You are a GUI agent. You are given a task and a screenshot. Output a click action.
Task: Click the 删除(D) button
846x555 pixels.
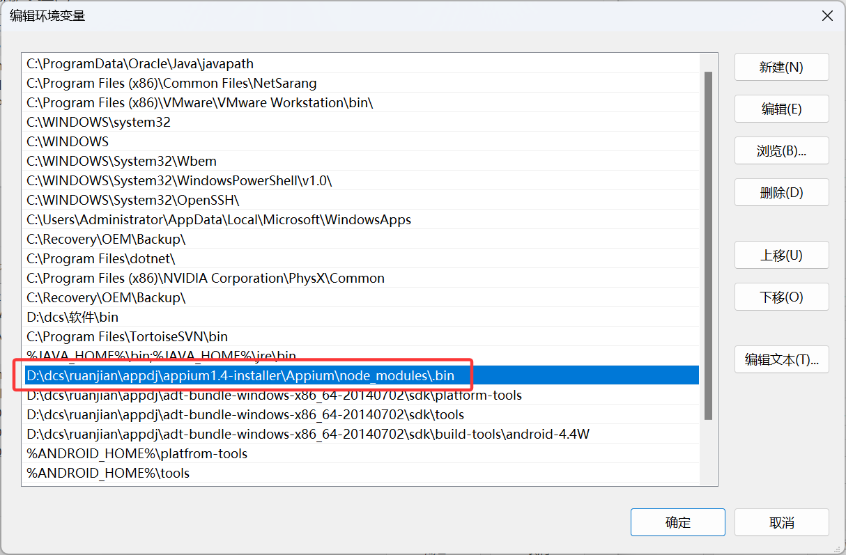[781, 192]
